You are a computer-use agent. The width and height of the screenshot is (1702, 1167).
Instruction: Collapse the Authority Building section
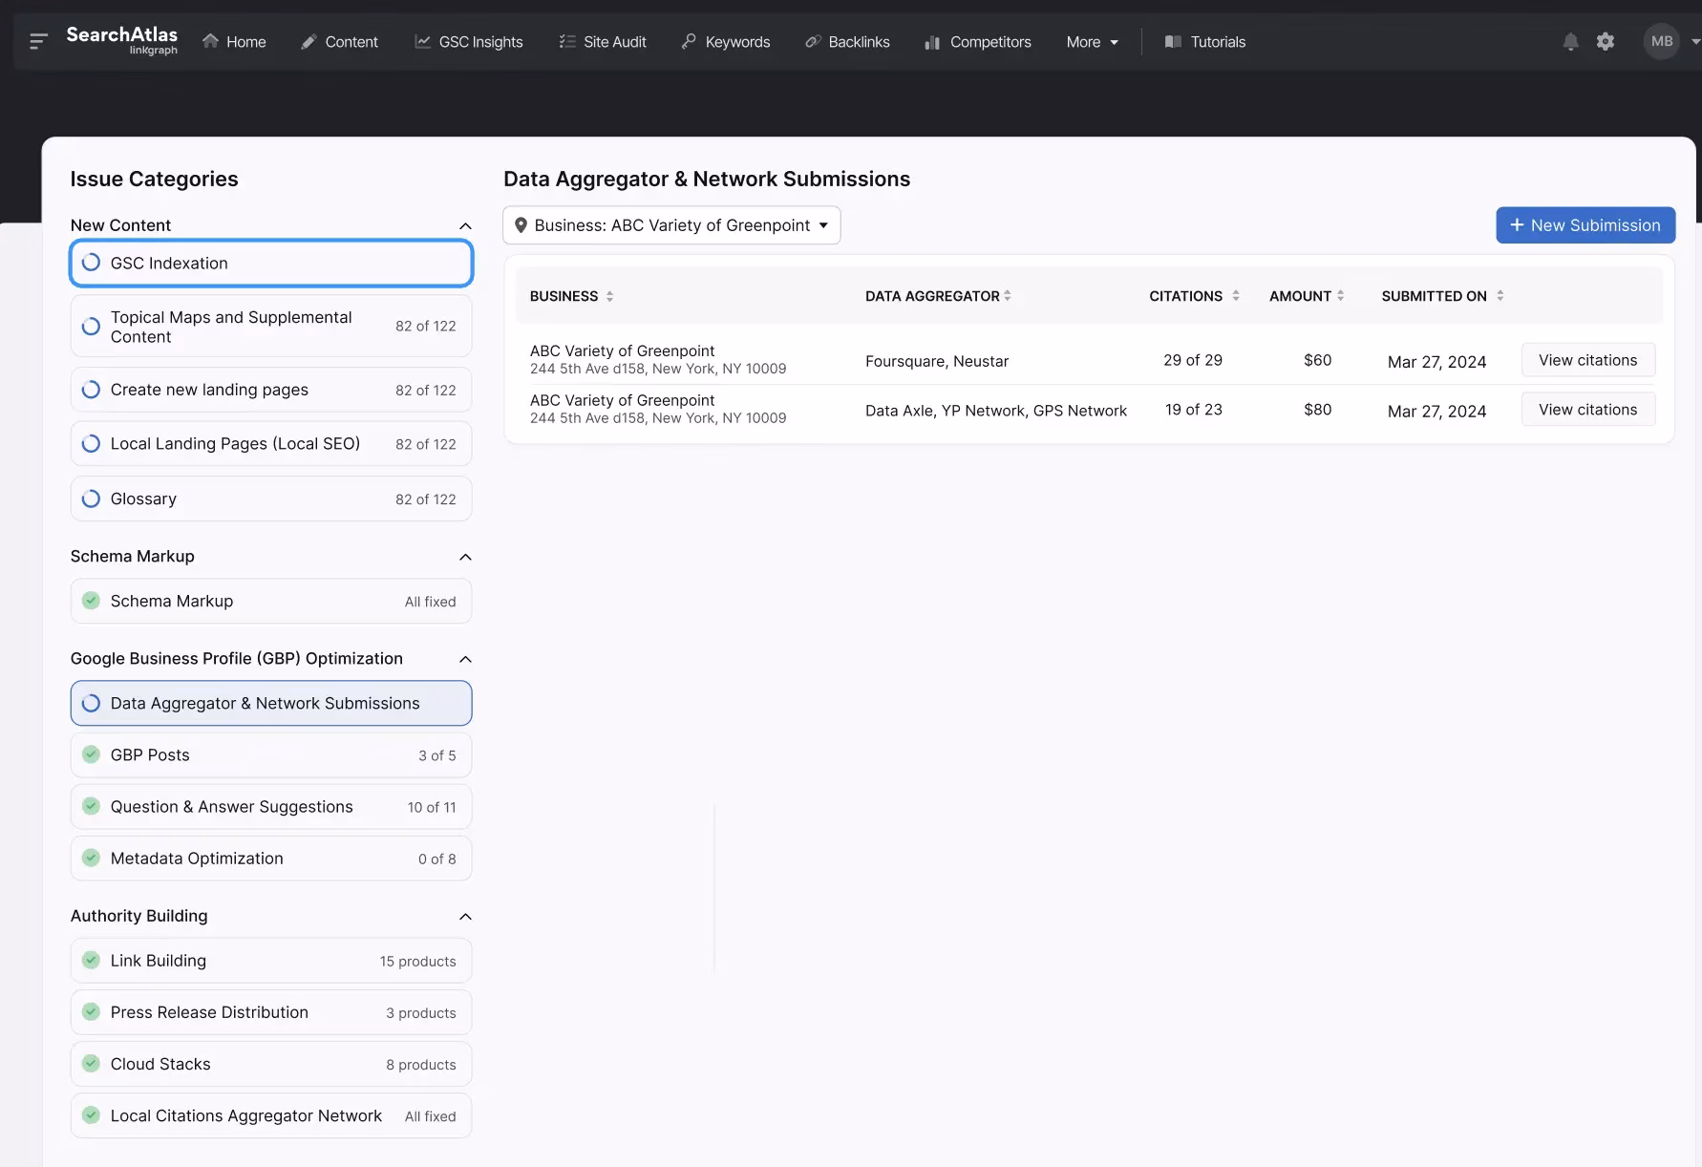coord(465,916)
